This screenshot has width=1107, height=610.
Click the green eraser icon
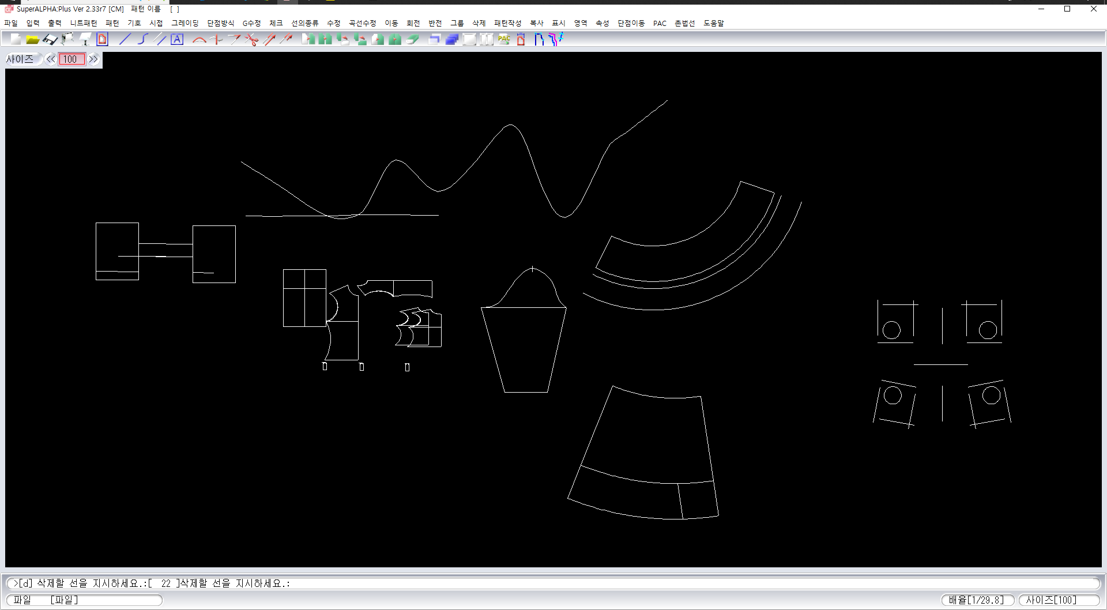pyautogui.click(x=413, y=39)
